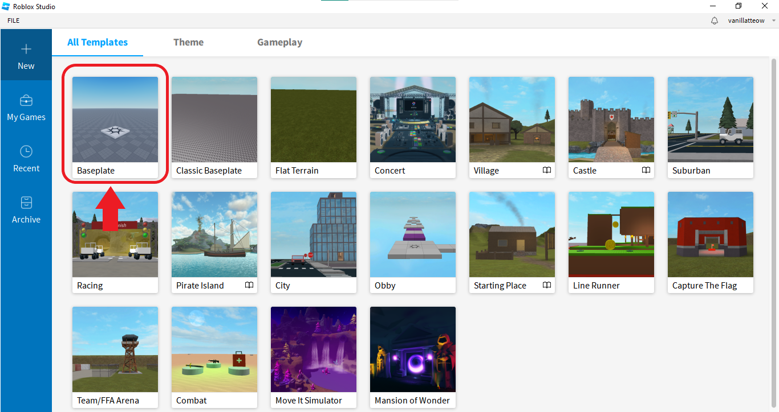Open the Concert template
Screen dimensions: 779x412
coord(413,120)
